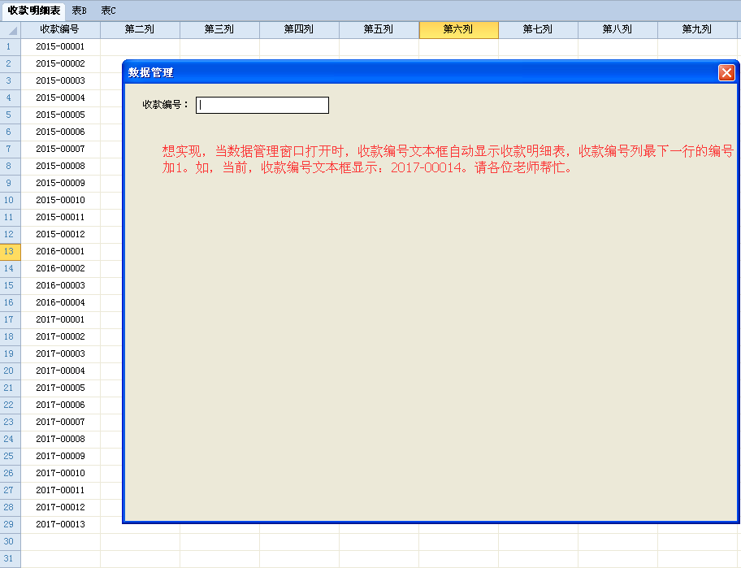This screenshot has height=568, width=741.
Task: Select row header 1
Action: [10, 46]
